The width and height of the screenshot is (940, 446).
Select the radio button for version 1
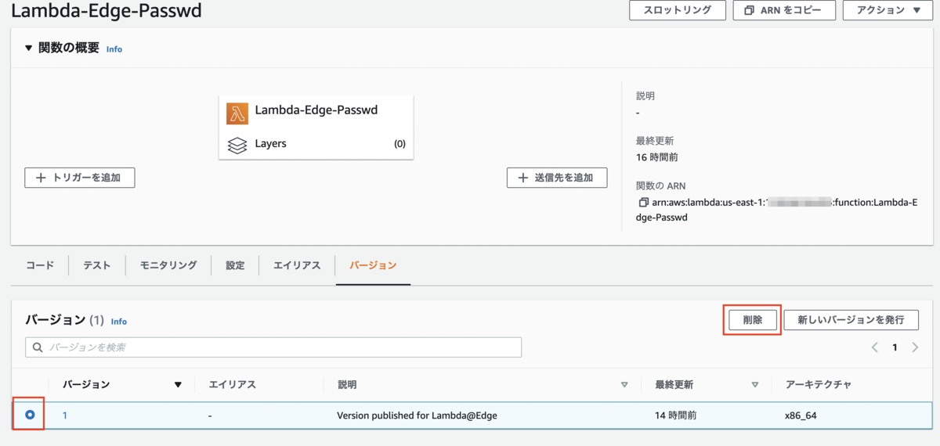pyautogui.click(x=30, y=415)
